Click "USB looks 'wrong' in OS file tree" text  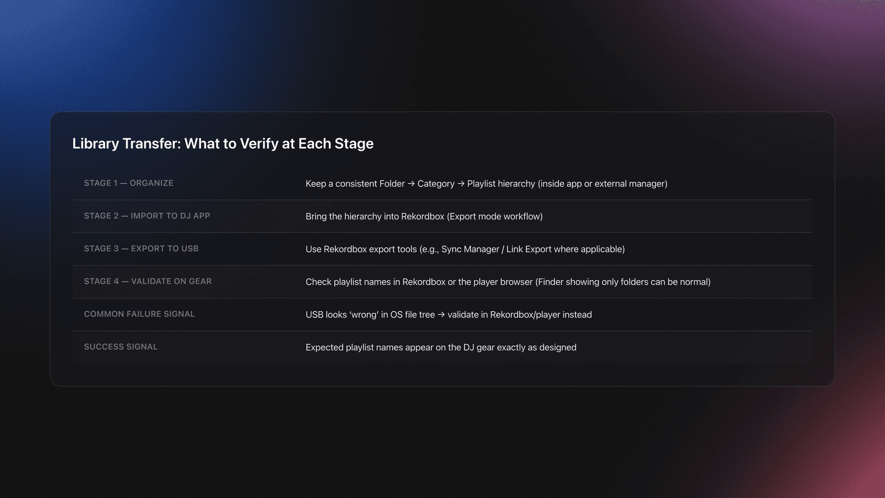click(x=370, y=315)
